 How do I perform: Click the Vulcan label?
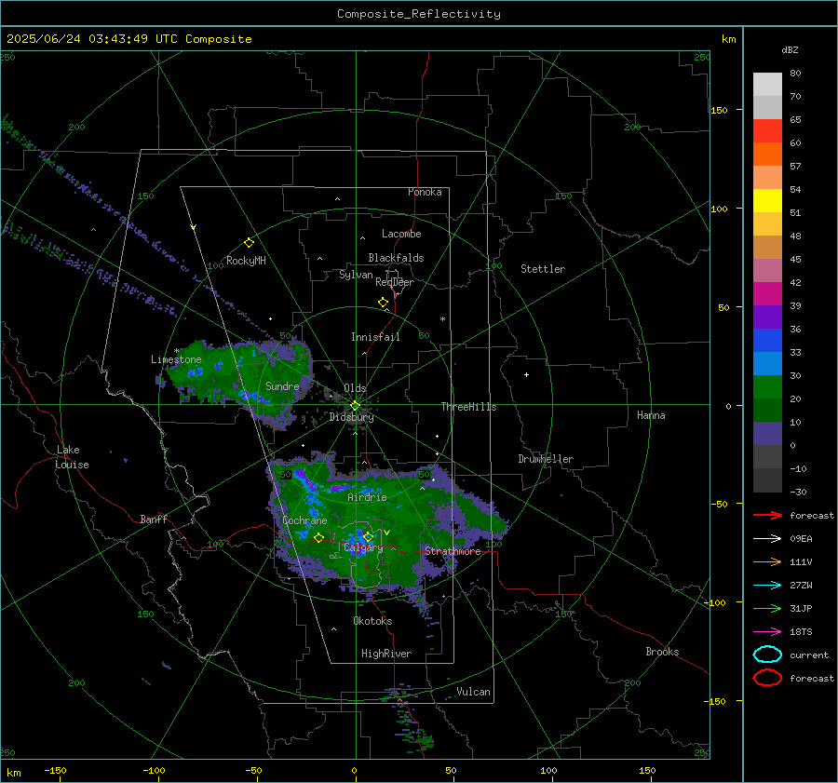(x=473, y=692)
